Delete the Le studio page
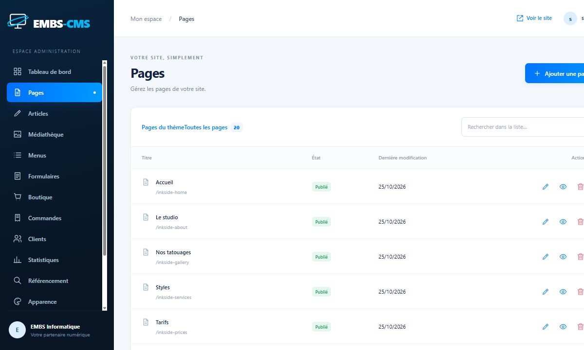Viewport: 584px width, 350px height. click(580, 222)
